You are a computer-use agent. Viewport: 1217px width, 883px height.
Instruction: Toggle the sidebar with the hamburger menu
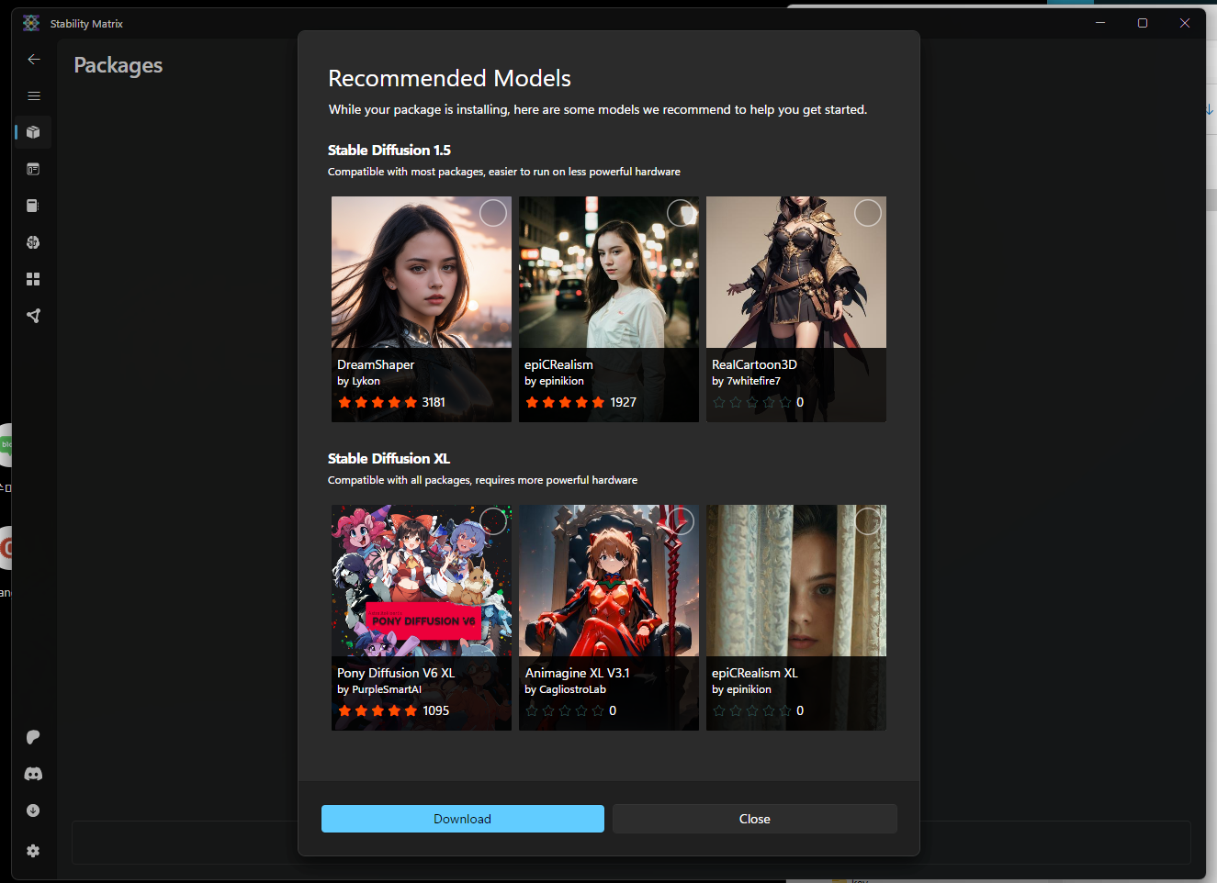[33, 95]
